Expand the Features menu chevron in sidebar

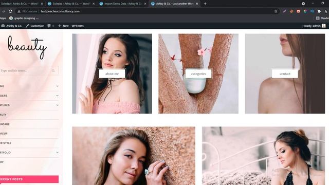pos(57,105)
